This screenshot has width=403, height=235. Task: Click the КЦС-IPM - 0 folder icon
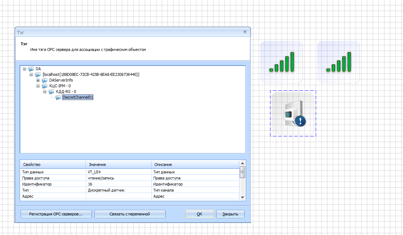[x=45, y=86]
